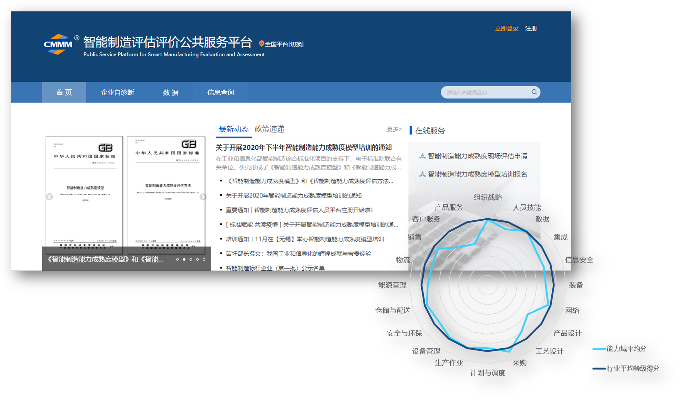Image resolution: width=685 pixels, height=411 pixels.
Task: Click radar label 生产作业
Action: (449, 363)
